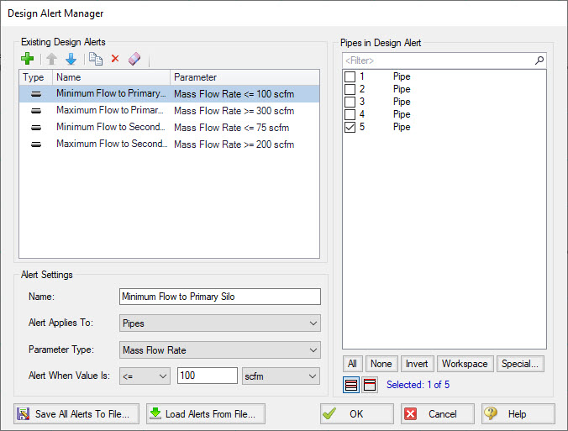
Task: Move selected alert up with gray arrow
Action: click(52, 59)
